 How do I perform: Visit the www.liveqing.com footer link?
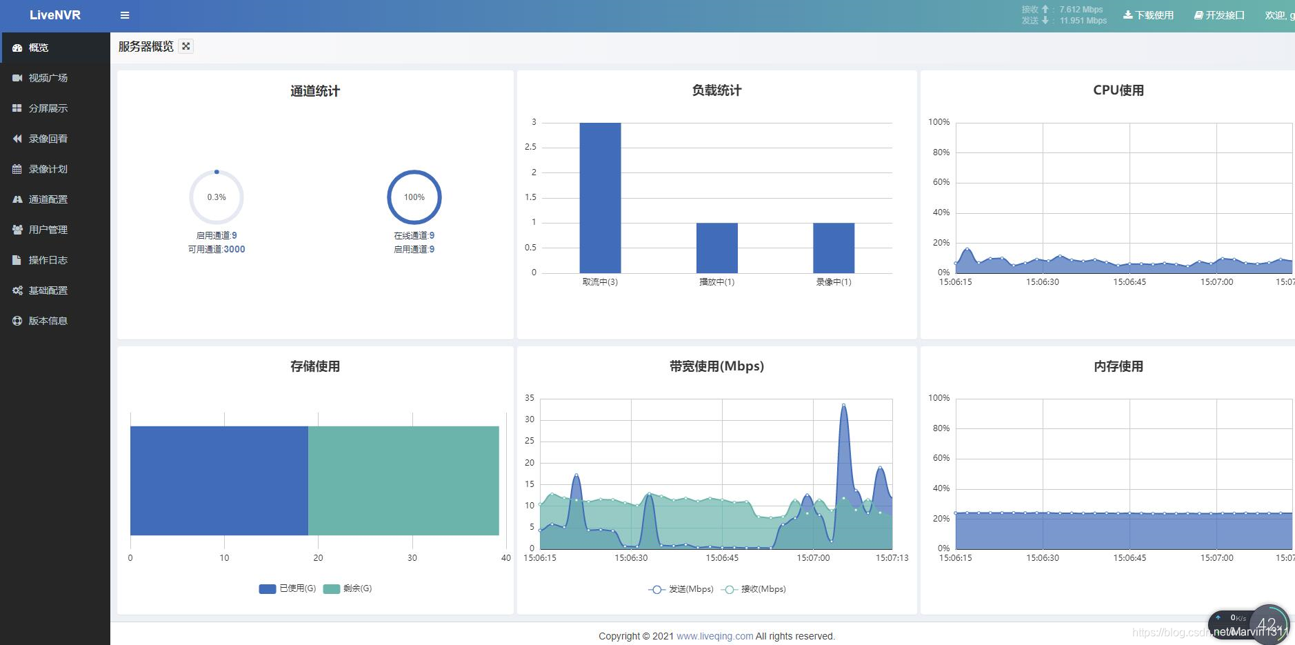tap(714, 636)
